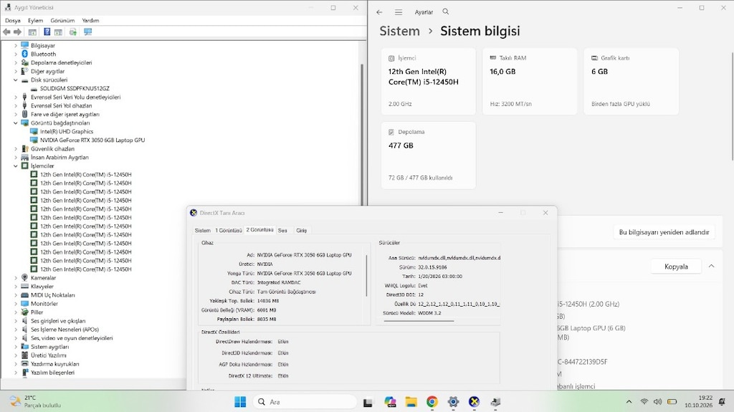
Task: Click the panel icon right of the Help icon
Action: [x=58, y=32]
